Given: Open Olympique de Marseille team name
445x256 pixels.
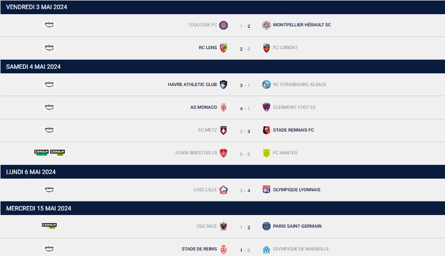Looking at the screenshot, I should click(x=301, y=249).
